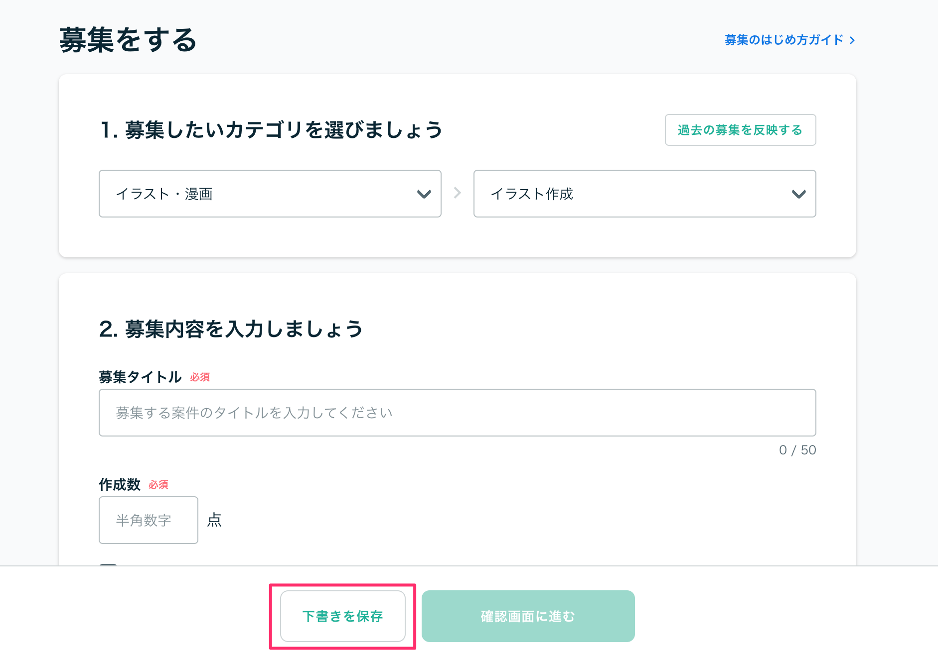
Task: Click the 点 unit label beside 作成数 field
Action: (214, 520)
